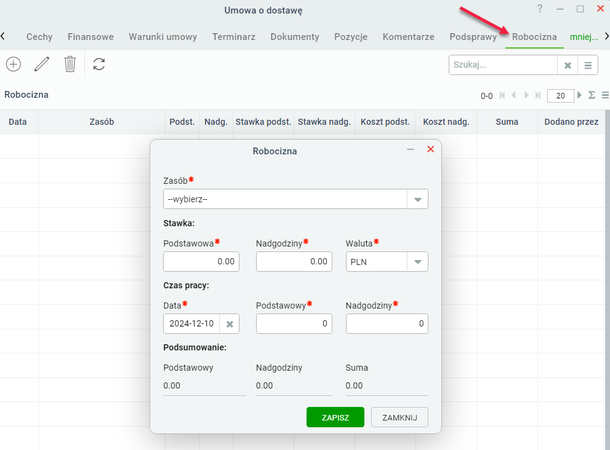Click the green mniej... link
This screenshot has height=450, width=610.
coord(584,37)
